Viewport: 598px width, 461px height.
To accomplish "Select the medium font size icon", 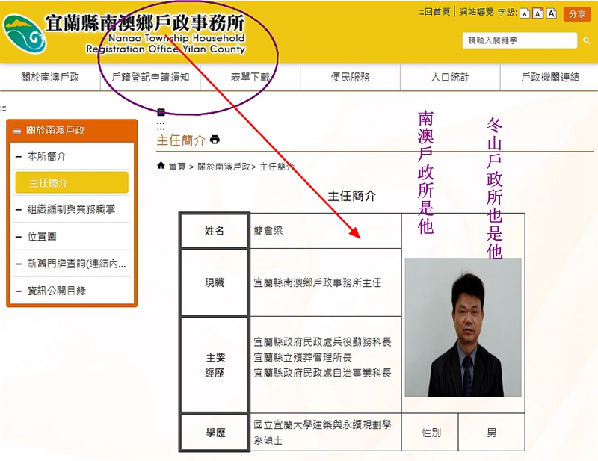I will click(537, 13).
